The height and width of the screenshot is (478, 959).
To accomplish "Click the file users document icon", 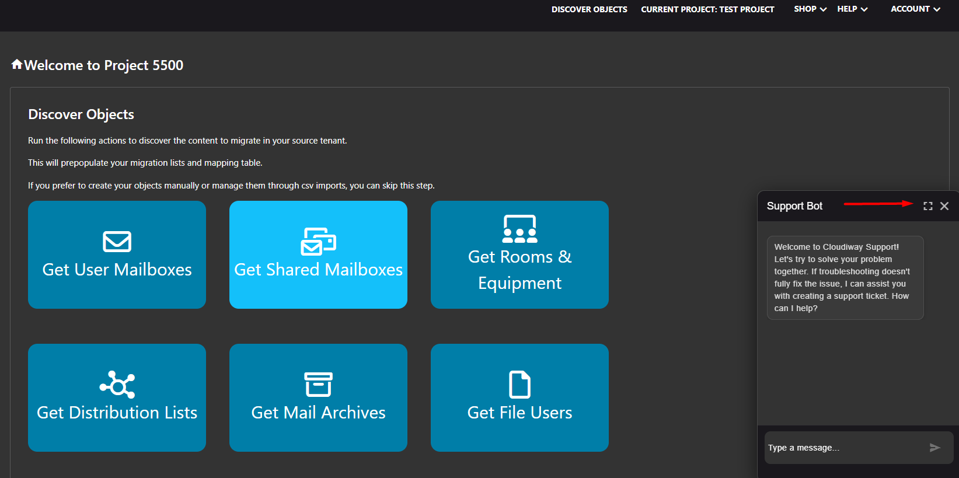I will coord(519,385).
